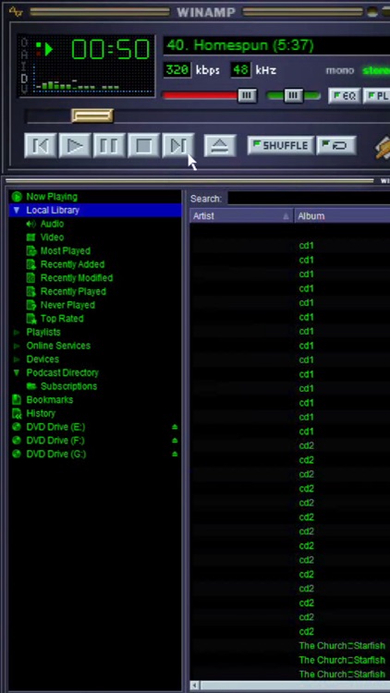Eject DVD Drive (E:)
The height and width of the screenshot is (693, 390).
[x=175, y=427]
